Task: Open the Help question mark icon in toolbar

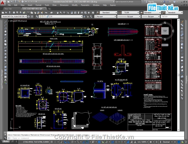Action: click(93, 13)
